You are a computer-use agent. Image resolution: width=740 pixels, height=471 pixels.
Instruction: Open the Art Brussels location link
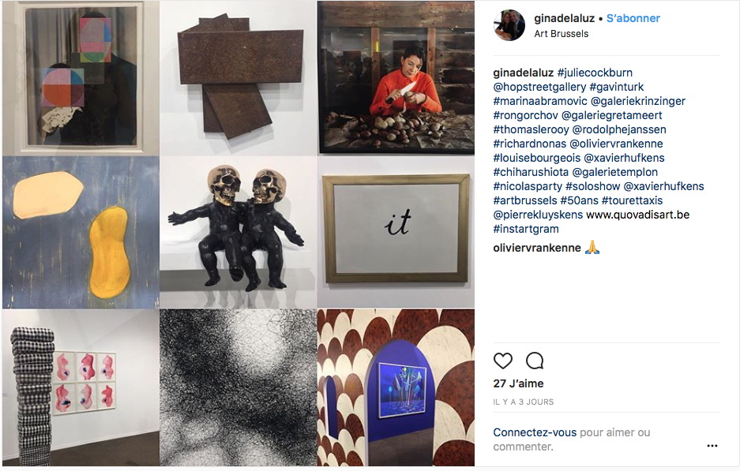coord(562,34)
